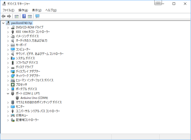
Task: Click the Back arrow toolbar icon
Action: pos(3,16)
